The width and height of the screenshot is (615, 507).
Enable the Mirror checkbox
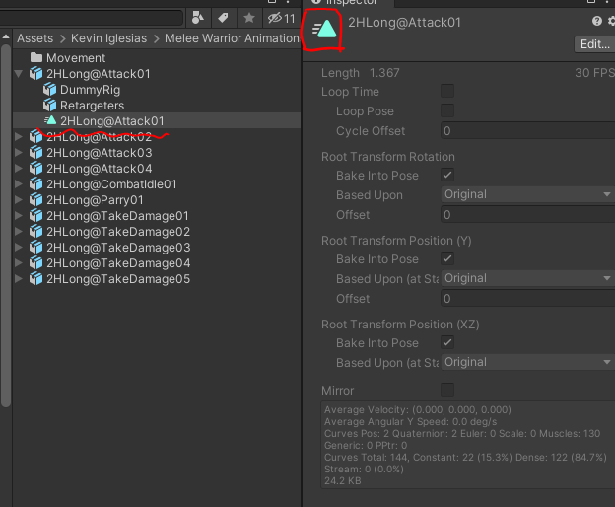click(x=447, y=390)
